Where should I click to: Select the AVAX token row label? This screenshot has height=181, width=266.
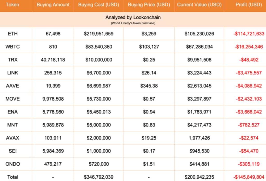click(13, 138)
